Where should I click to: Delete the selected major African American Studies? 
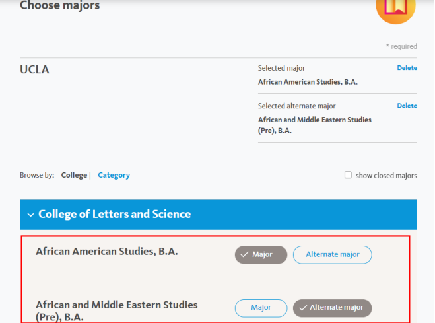(x=407, y=68)
